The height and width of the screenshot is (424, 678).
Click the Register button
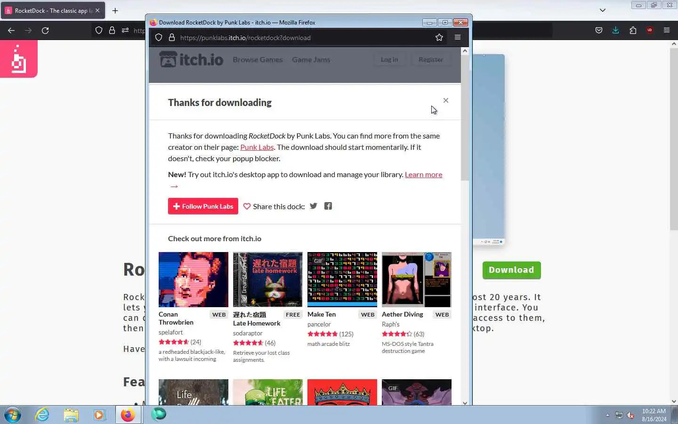431,59
